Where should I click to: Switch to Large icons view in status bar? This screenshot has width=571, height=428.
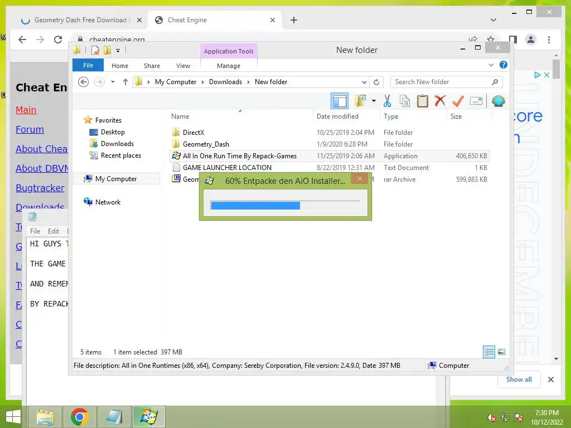point(501,352)
